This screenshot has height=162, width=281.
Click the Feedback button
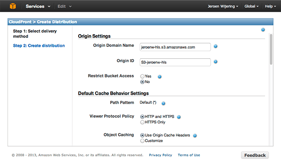click(x=255, y=155)
